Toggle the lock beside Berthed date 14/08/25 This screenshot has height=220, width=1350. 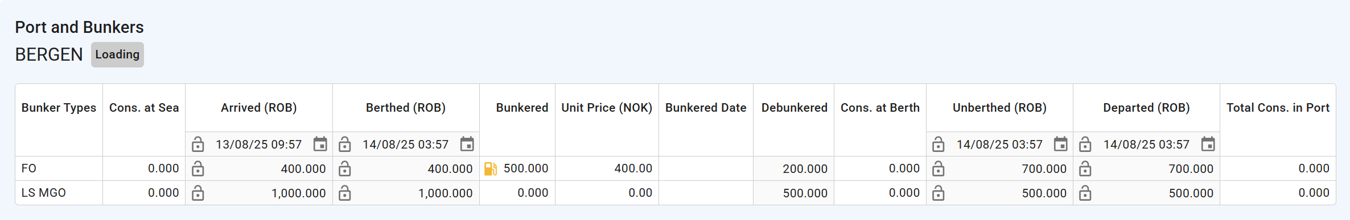344,145
